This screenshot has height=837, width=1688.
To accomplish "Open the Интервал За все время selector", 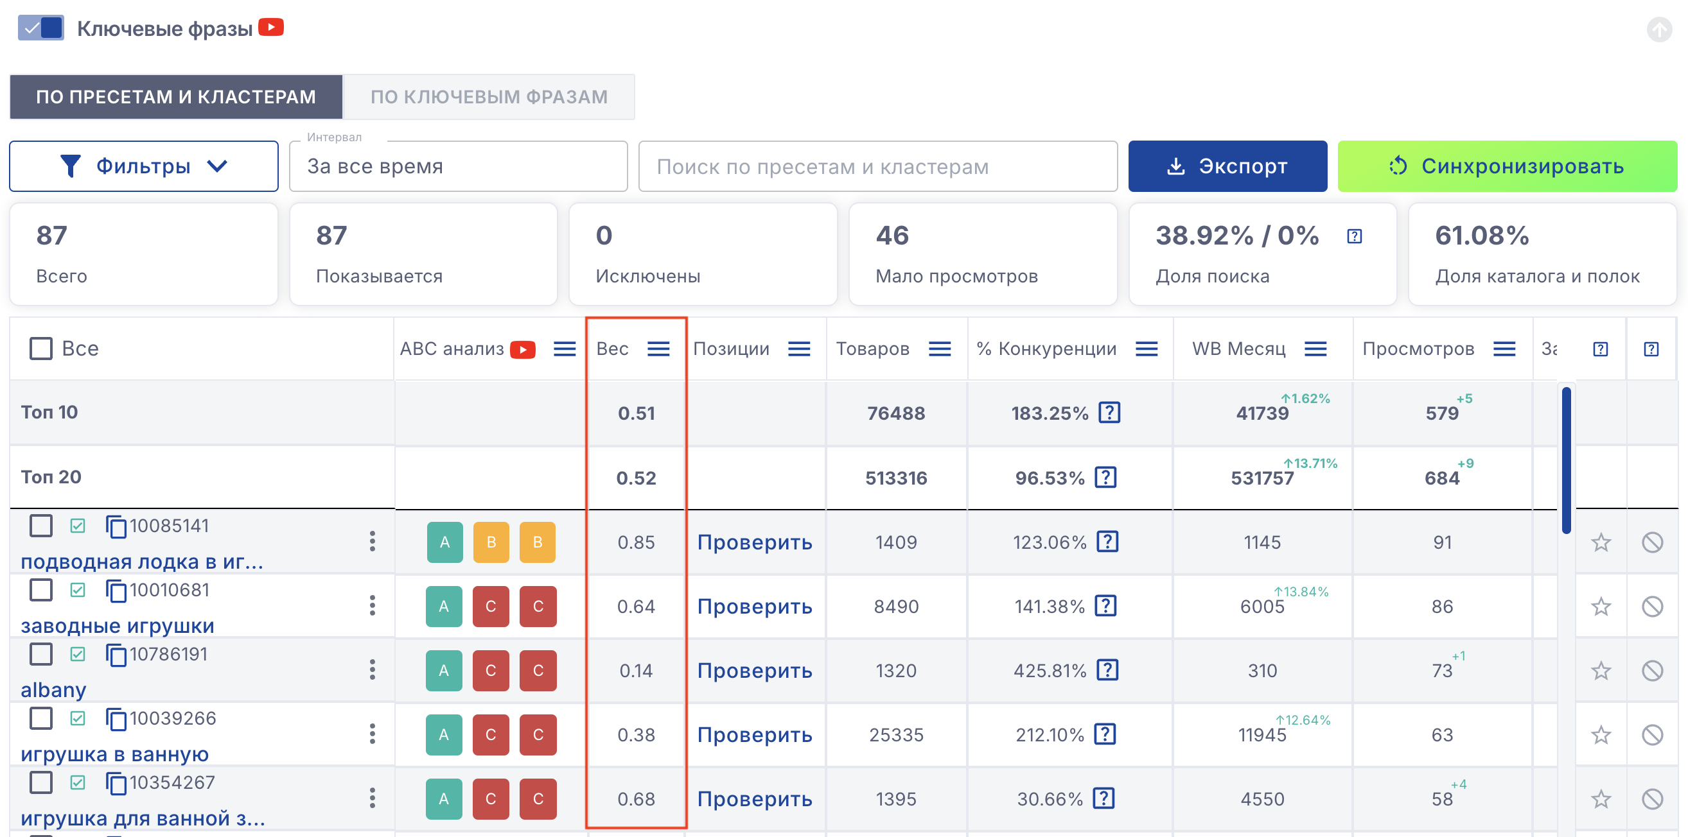I will pos(458,166).
